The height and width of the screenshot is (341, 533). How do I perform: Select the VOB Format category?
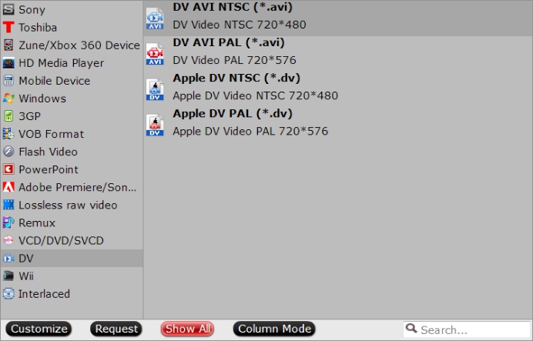click(x=51, y=134)
